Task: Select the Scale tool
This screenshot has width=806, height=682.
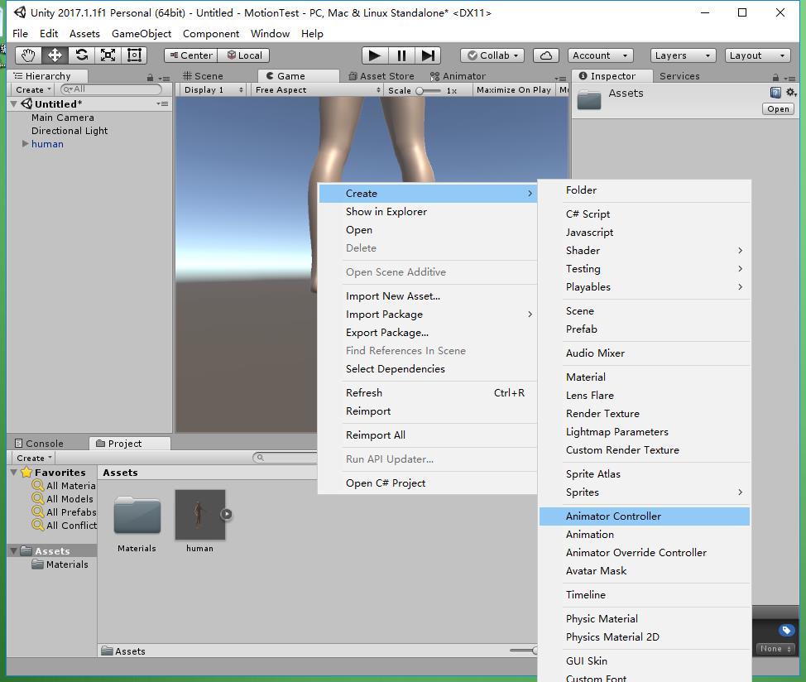Action: tap(108, 55)
